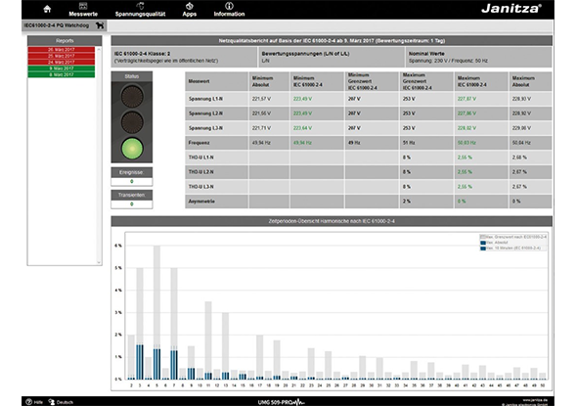Click the Spannung L3-N row label
This screenshot has width=577, height=406.
pos(205,128)
